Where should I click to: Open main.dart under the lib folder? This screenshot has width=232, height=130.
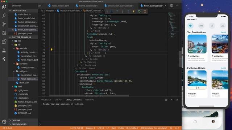point(23,83)
